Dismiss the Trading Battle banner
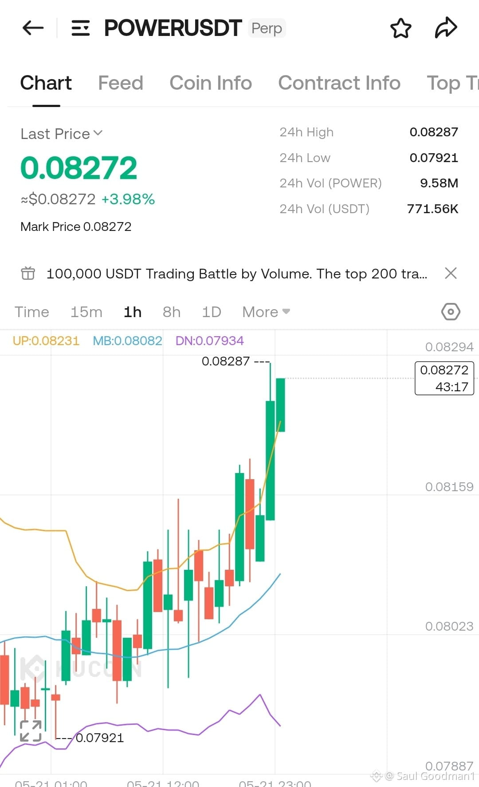 click(451, 273)
